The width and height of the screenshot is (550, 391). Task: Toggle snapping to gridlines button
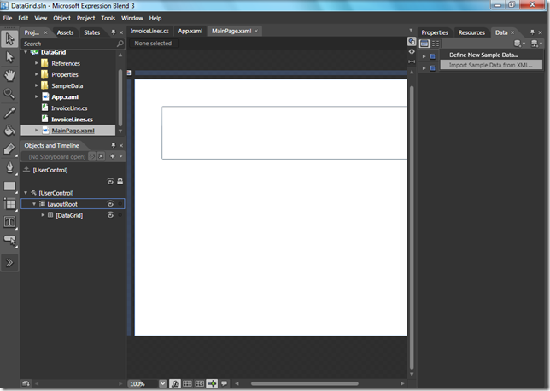point(199,383)
